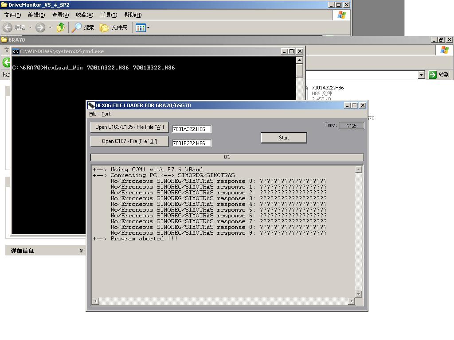Click the Folders (文件夹) toolbar icon
The height and width of the screenshot is (340, 454).
104,27
